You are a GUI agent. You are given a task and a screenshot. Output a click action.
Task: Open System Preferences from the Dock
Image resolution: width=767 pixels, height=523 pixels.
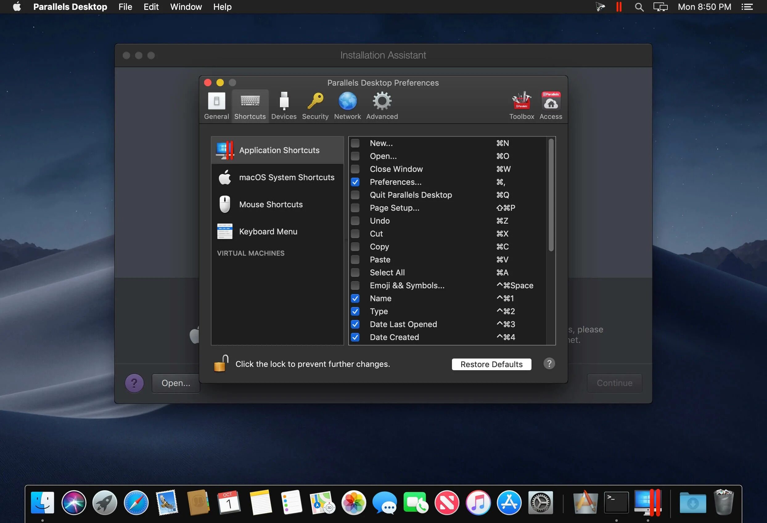click(540, 503)
